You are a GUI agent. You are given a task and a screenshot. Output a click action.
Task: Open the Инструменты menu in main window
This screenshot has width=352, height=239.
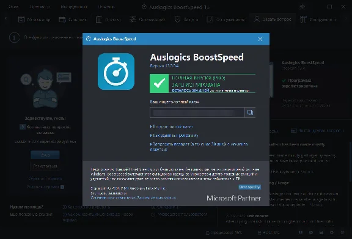(x=73, y=7)
